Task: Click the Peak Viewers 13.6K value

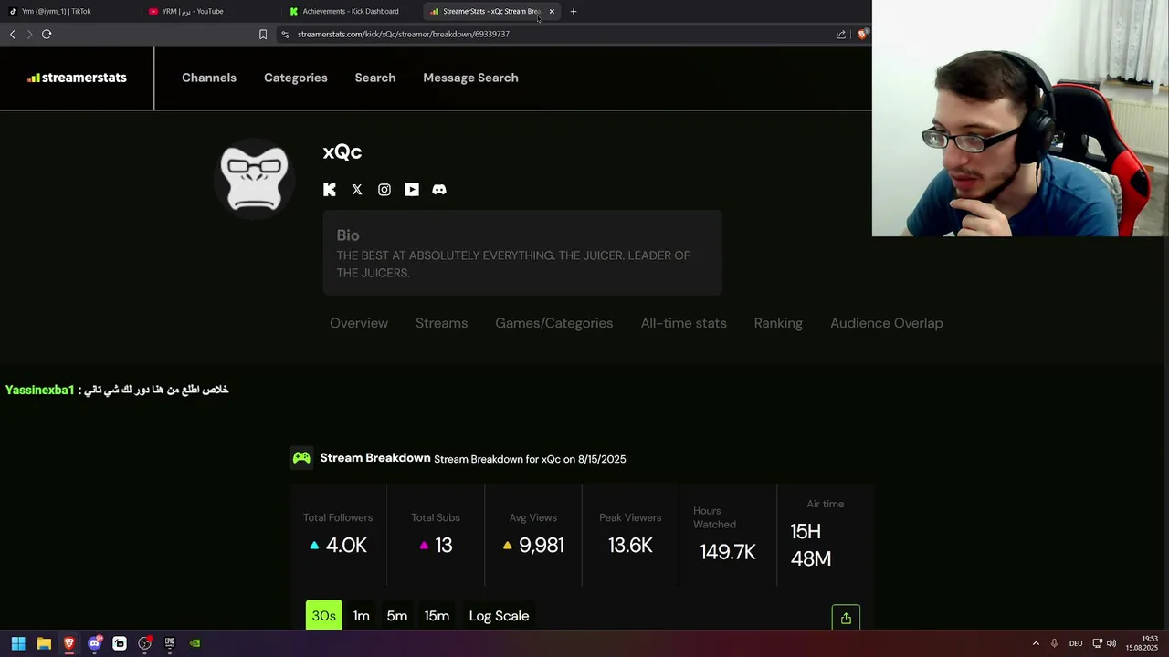Action: coord(630,546)
